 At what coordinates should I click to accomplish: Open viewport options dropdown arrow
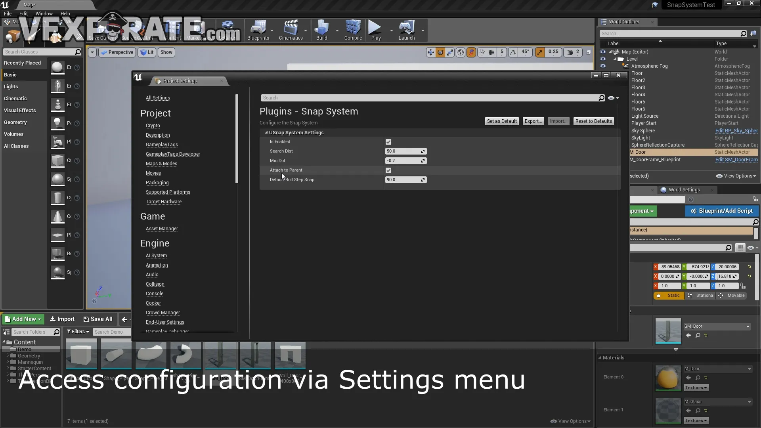point(92,52)
